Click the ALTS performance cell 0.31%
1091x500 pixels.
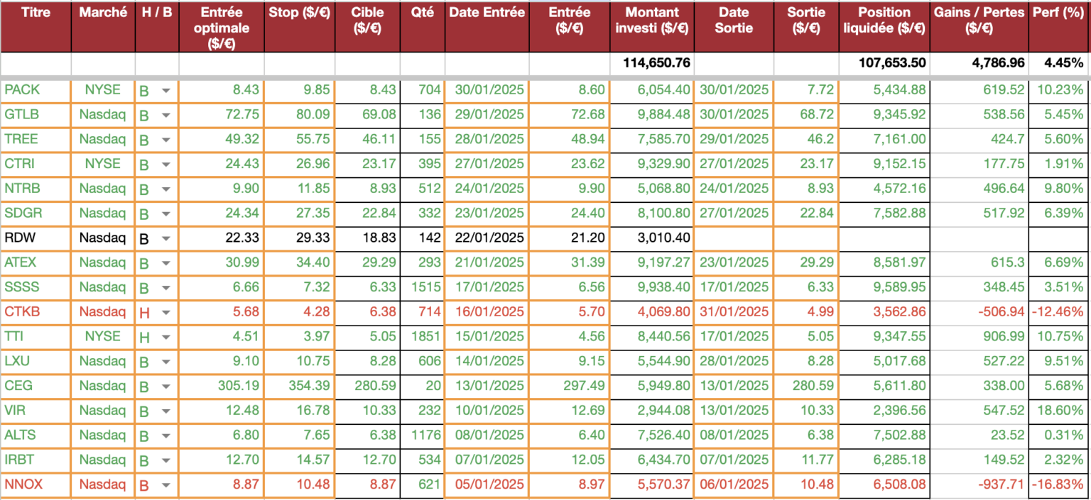1059,435
